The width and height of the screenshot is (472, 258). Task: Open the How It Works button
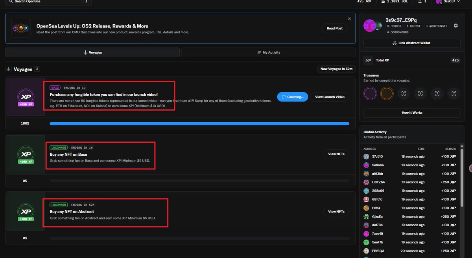412,113
